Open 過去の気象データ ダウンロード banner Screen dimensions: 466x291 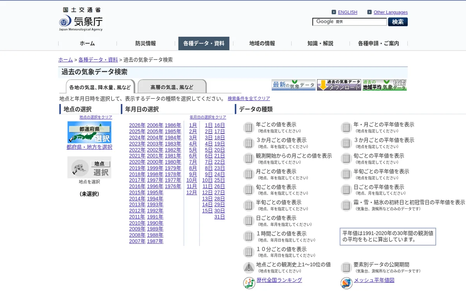339,85
